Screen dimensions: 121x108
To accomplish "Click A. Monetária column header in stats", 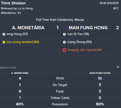I will point(20,73).
